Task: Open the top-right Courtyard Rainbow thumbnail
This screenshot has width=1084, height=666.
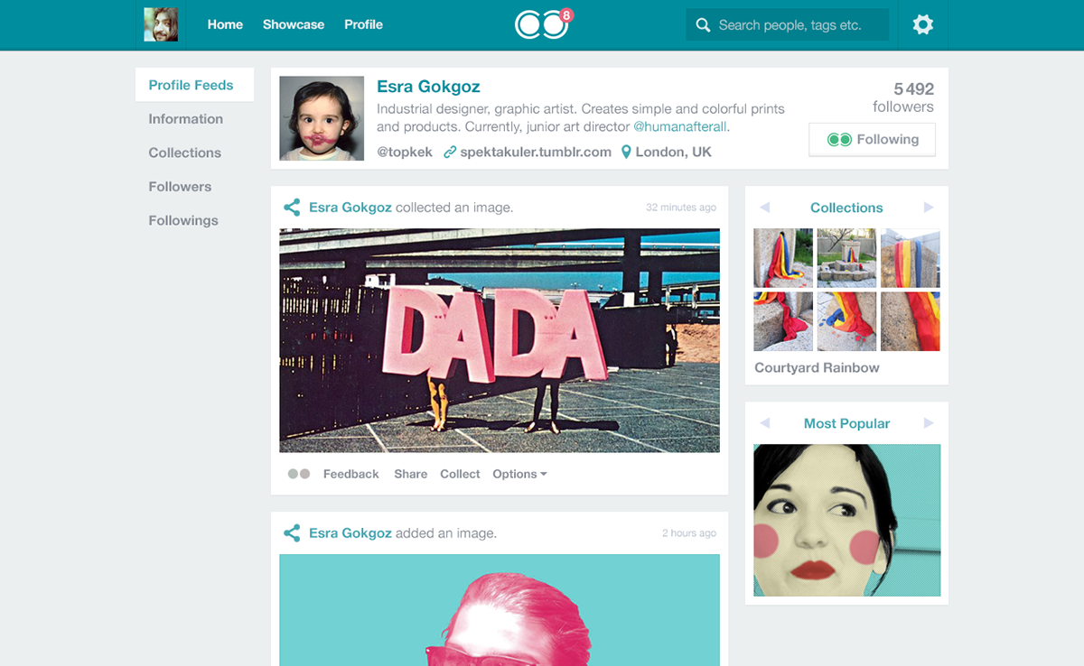Action: [x=911, y=258]
